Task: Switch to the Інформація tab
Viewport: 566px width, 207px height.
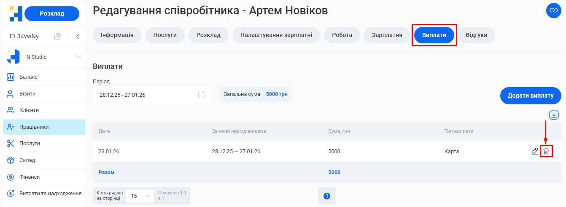Action: 117,35
